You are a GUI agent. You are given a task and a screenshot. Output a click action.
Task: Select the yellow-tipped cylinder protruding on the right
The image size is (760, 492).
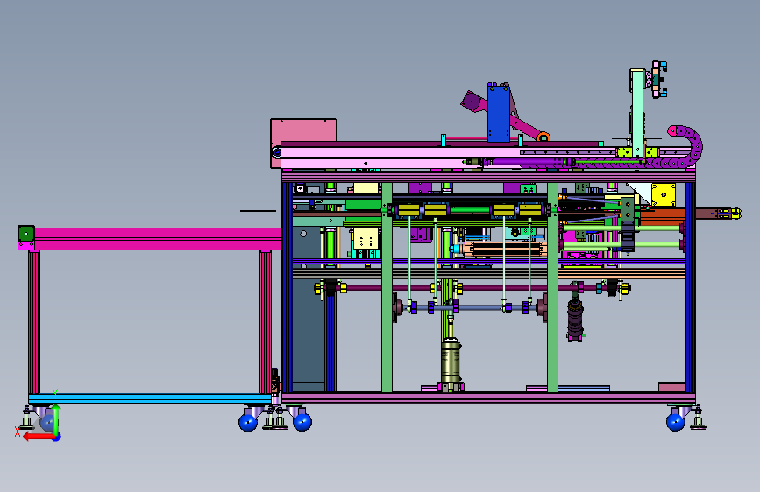point(719,214)
